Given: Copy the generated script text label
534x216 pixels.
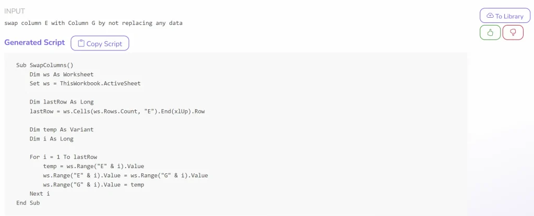Looking at the screenshot, I should [x=104, y=44].
